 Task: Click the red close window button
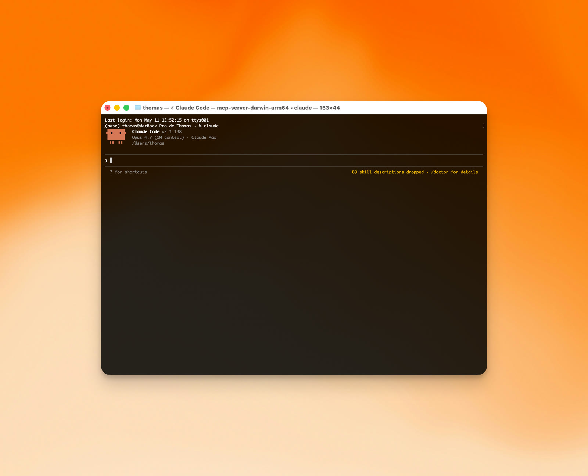click(107, 108)
